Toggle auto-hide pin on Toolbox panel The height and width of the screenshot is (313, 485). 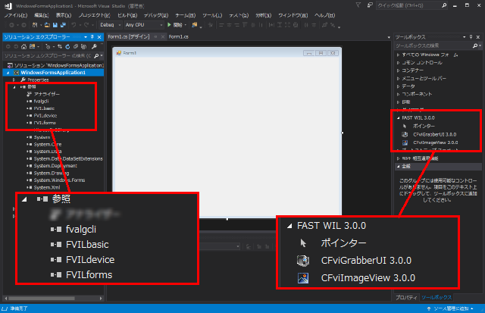coord(471,37)
